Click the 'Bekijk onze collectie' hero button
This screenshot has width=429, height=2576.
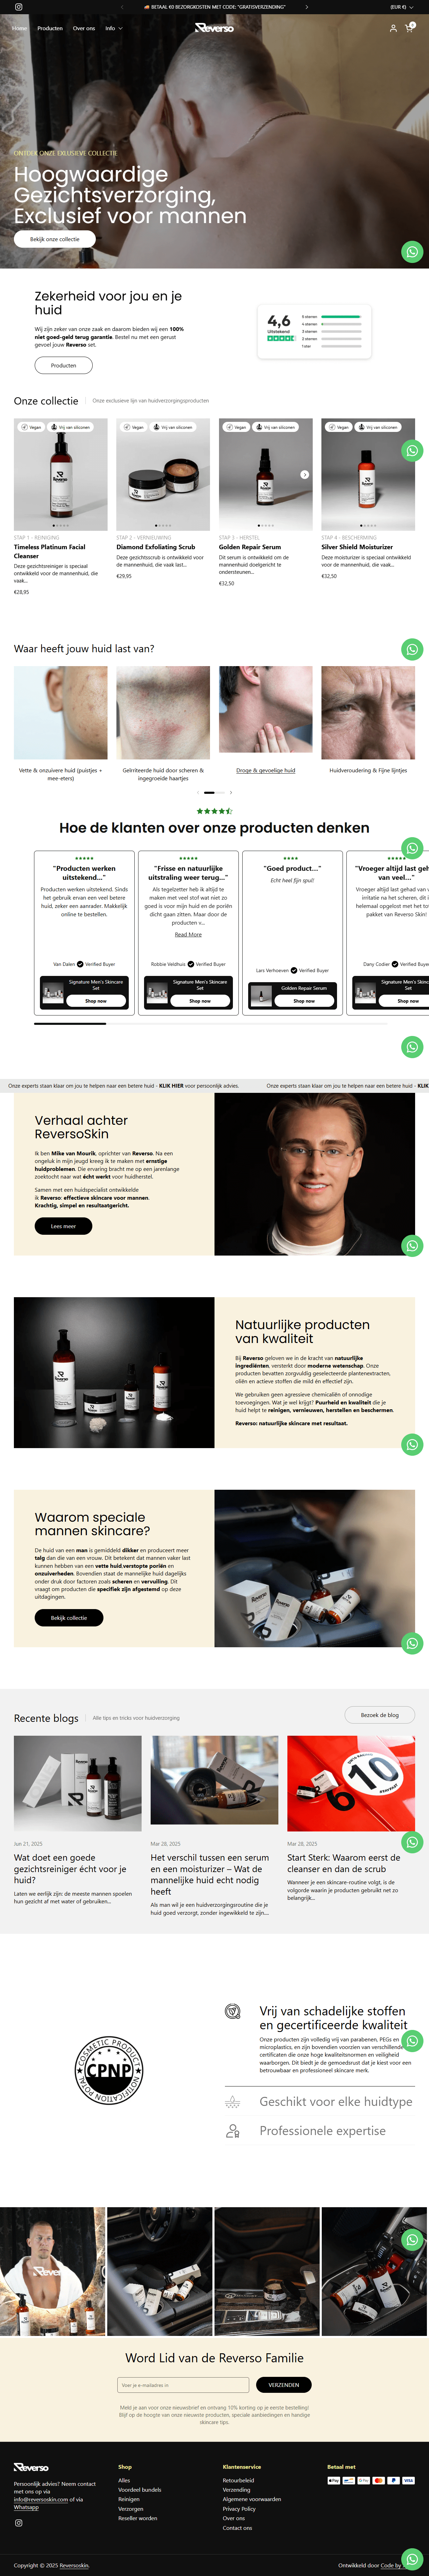point(55,239)
